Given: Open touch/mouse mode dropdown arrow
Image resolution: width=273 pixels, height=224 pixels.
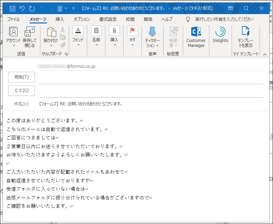Looking at the screenshot, I should (66, 8).
